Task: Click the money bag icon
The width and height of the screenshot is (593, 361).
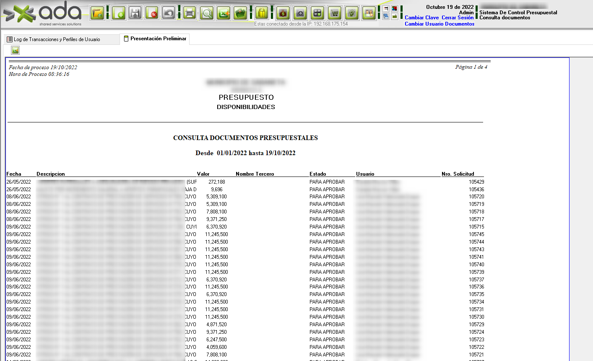Action: (283, 13)
